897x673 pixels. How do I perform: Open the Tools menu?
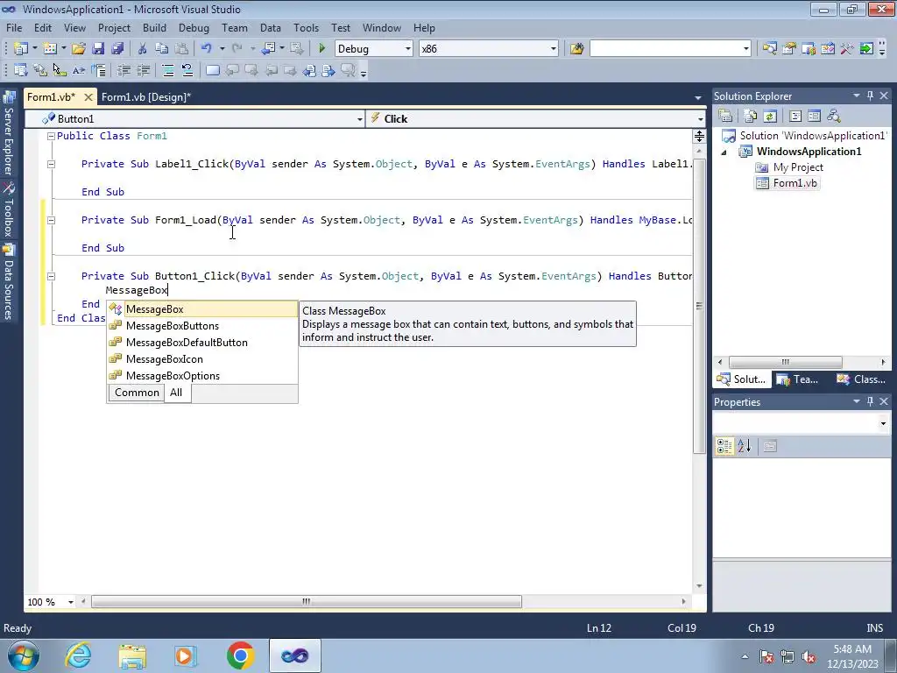click(x=306, y=27)
